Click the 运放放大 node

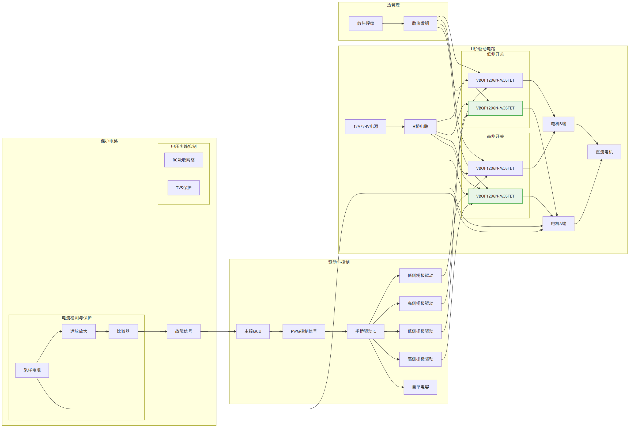(79, 331)
